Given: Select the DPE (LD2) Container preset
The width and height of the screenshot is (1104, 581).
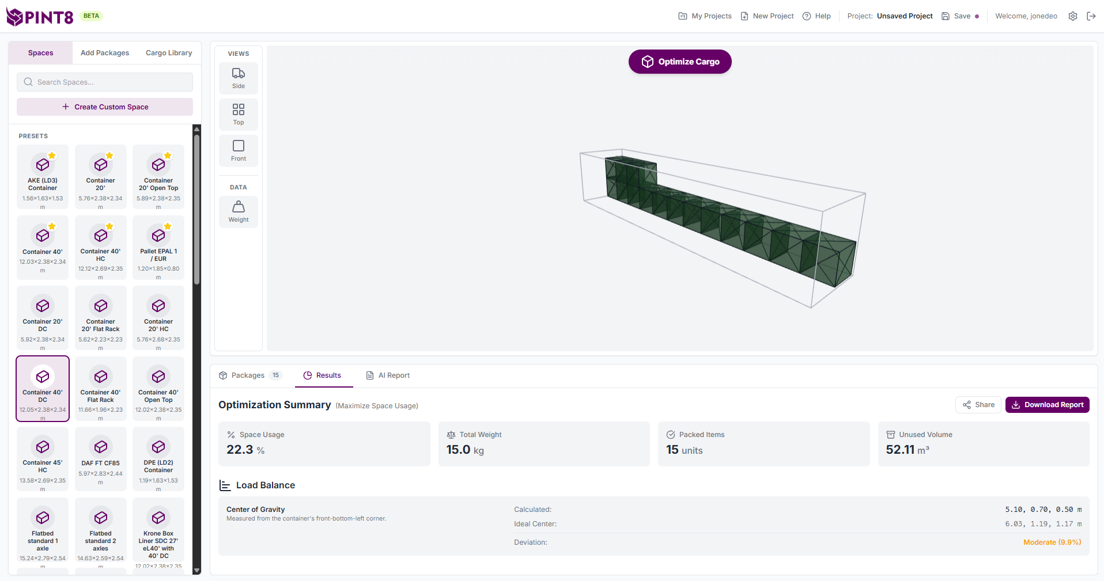Looking at the screenshot, I should click(x=158, y=459).
